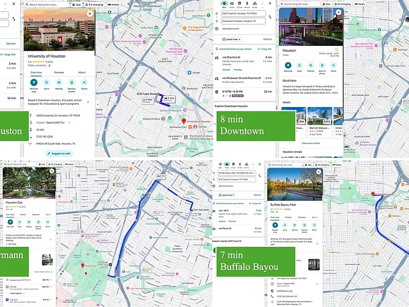
Task: Open Nearby in the Houston panel
Action: (310, 65)
